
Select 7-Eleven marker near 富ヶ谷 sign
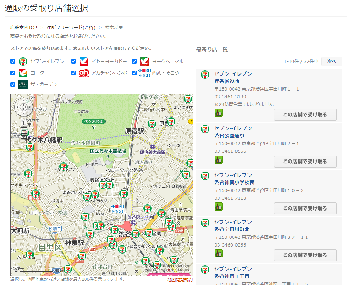tap(35, 193)
